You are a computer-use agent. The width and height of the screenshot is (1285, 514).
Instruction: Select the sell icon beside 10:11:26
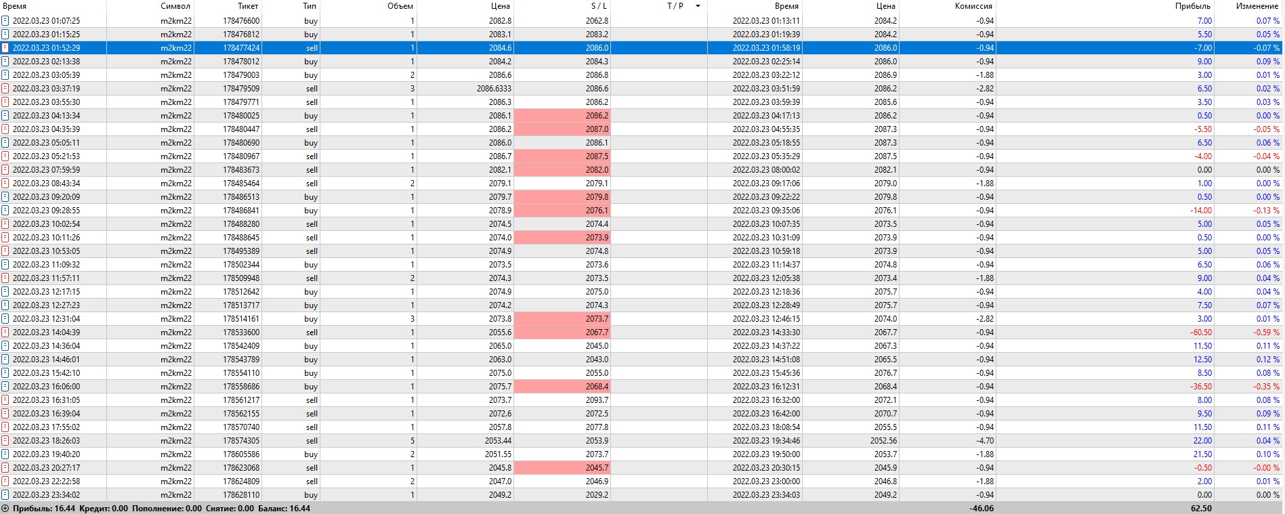pos(5,238)
